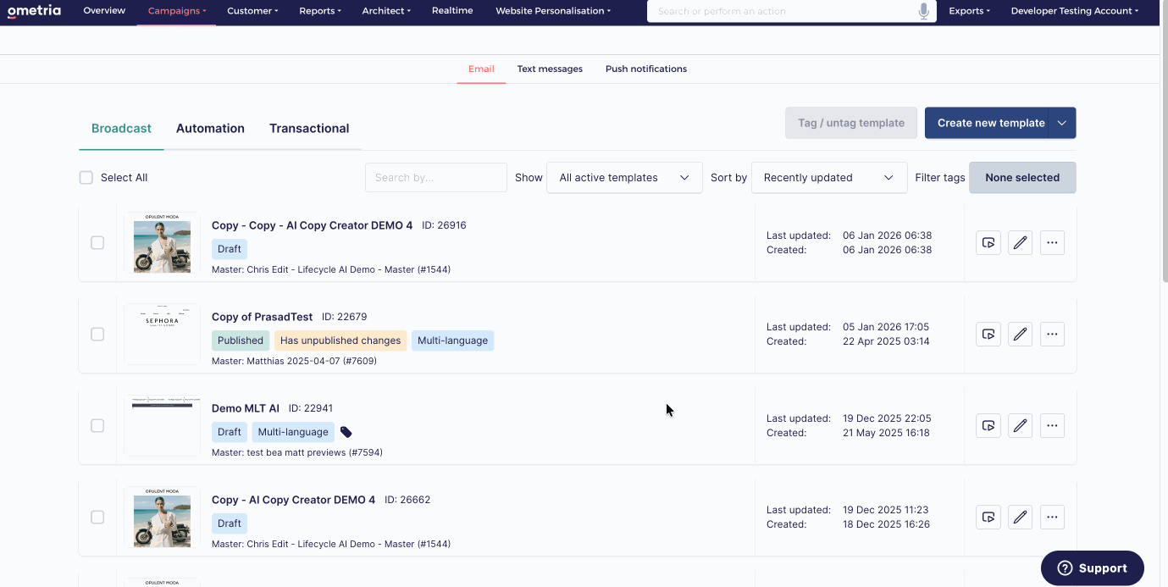Screen dimensions: 1168x587
Task: Select the Transactional tab
Action: 309,129
